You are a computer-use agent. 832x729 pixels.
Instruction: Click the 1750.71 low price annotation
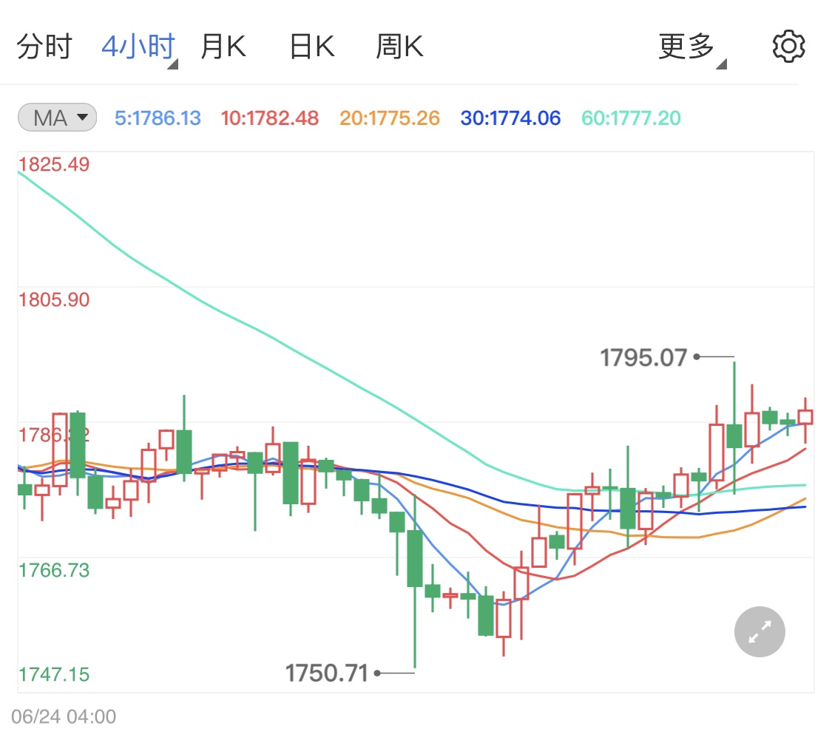point(326,674)
